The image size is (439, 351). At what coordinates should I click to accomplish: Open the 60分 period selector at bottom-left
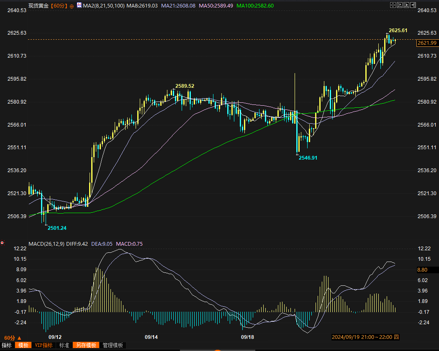12,338
